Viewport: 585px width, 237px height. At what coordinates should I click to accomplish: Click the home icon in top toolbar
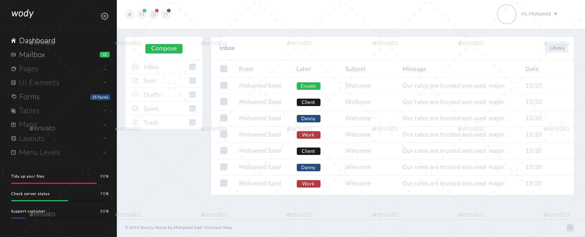[x=130, y=14]
